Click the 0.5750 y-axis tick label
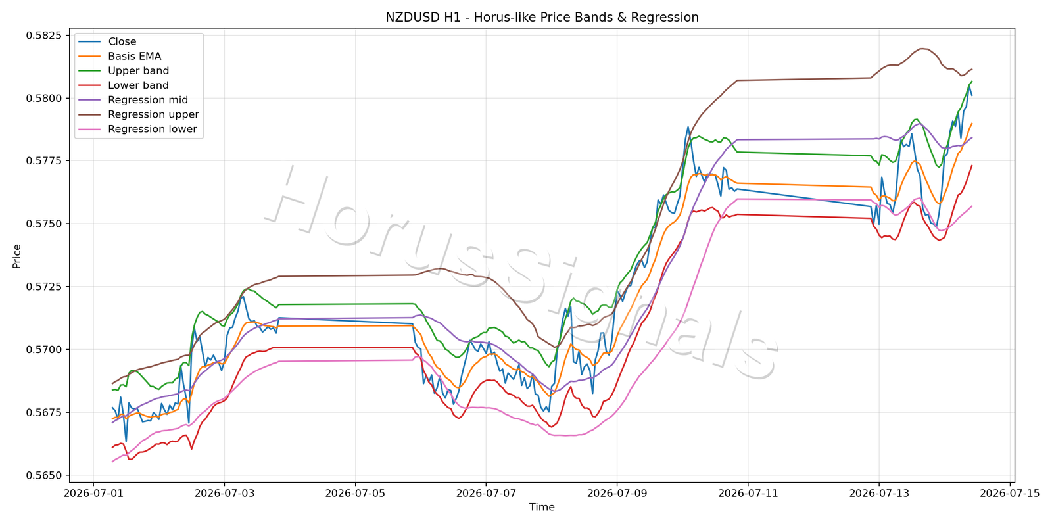 [43, 224]
